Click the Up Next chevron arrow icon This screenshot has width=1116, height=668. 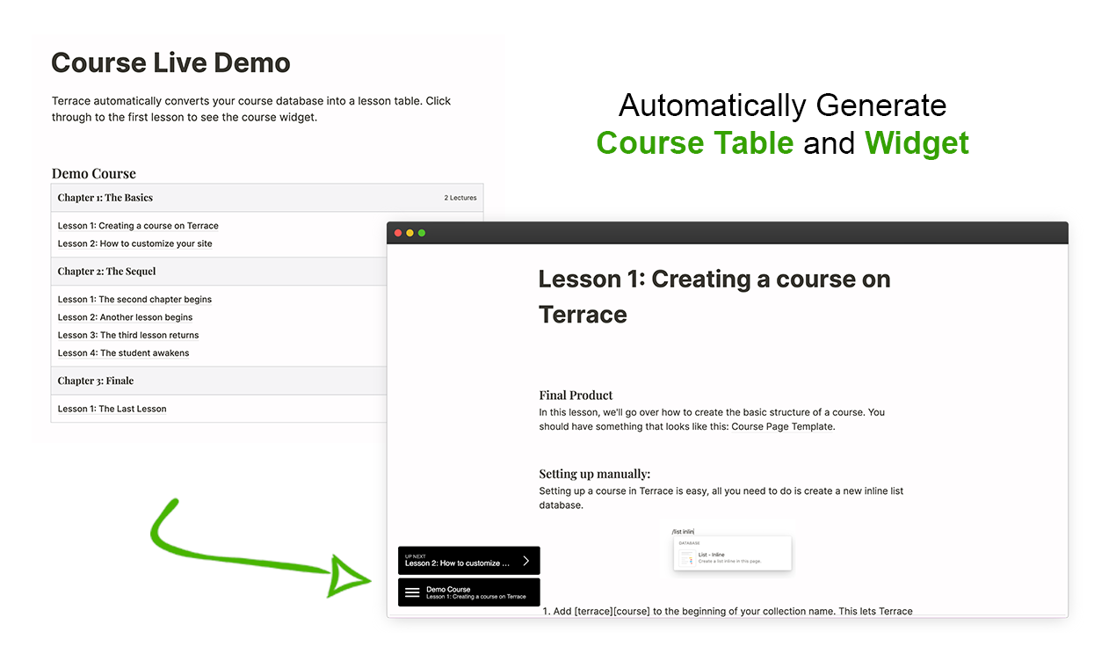tap(525, 560)
